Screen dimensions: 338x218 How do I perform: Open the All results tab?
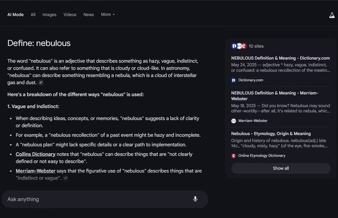(x=33, y=15)
